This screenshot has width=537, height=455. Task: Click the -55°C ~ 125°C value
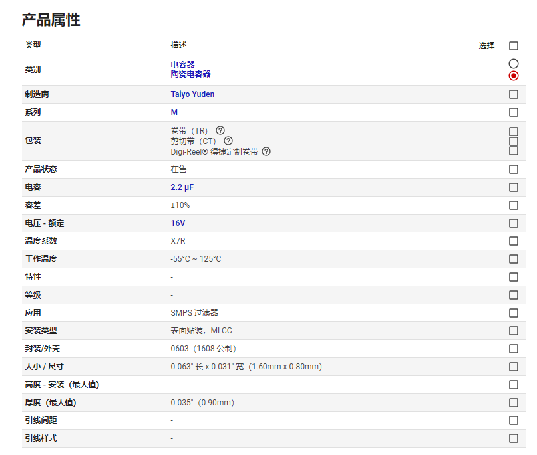pos(196,259)
